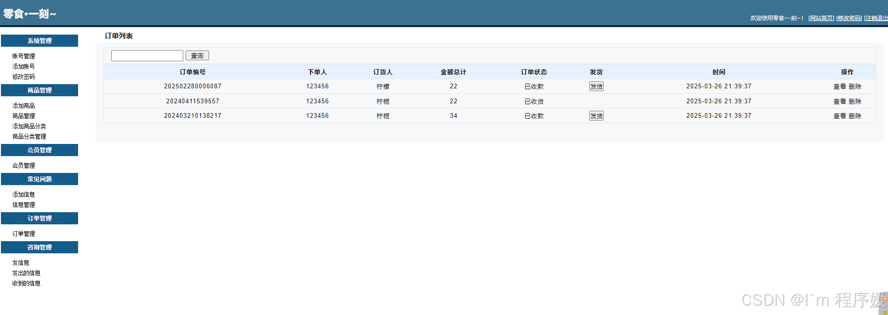Click amount 34 cell
This screenshot has height=315, width=888.
coord(453,116)
